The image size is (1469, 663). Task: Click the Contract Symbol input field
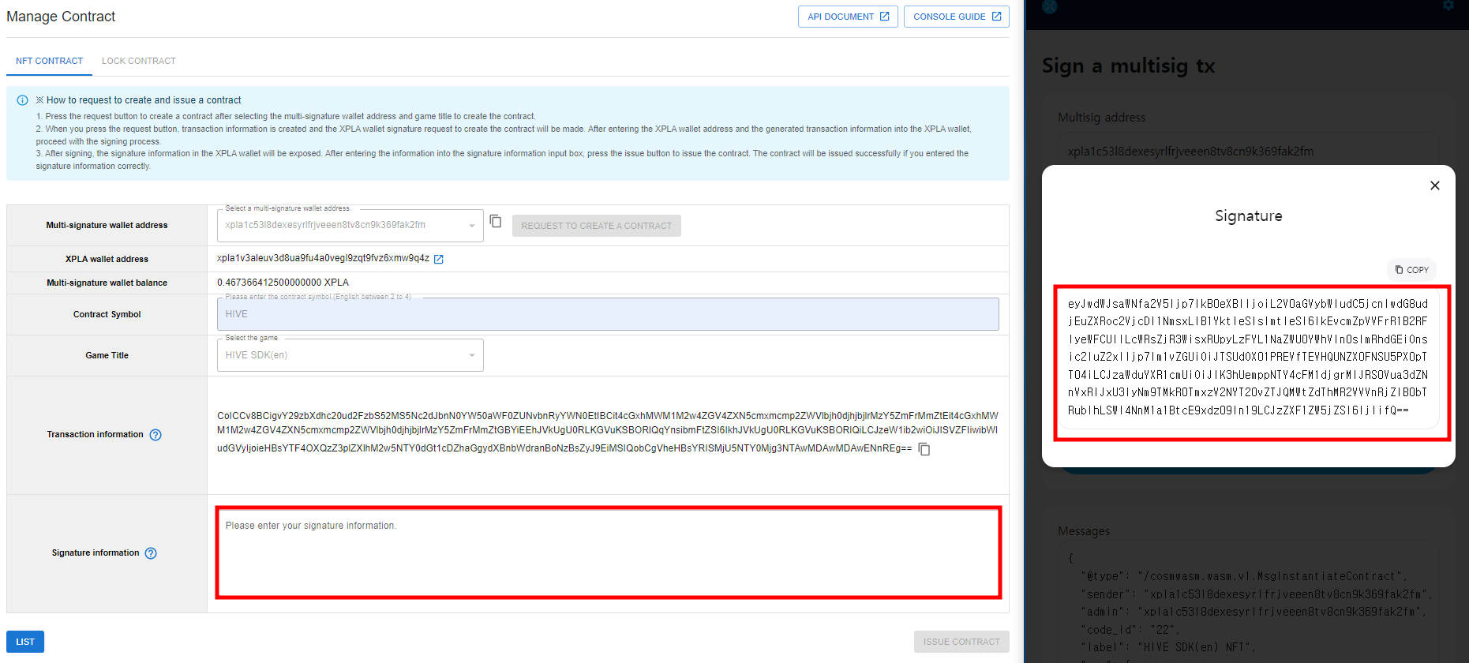608,314
